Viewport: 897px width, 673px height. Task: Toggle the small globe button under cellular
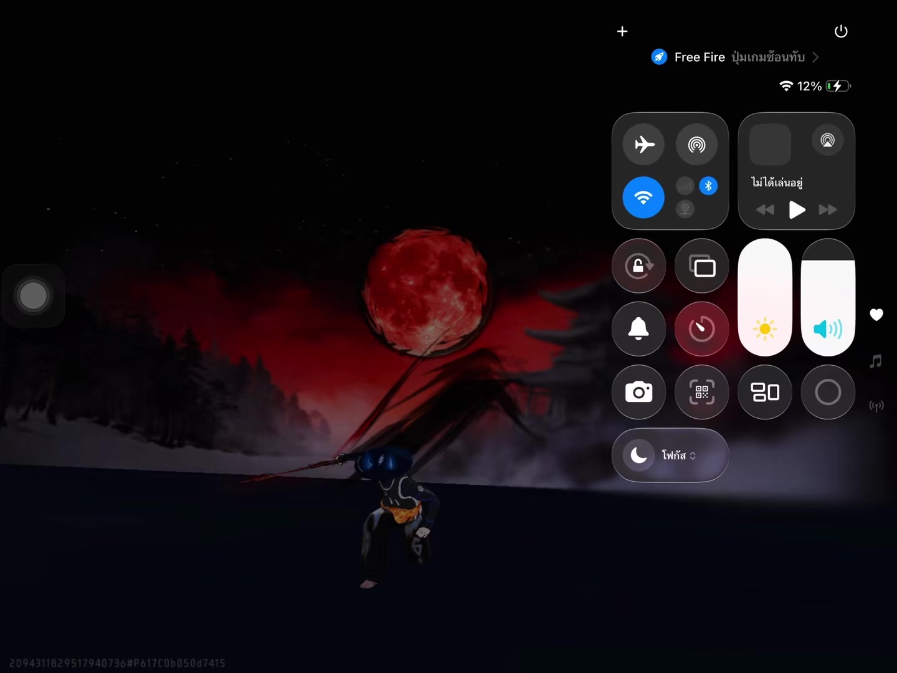point(685,209)
